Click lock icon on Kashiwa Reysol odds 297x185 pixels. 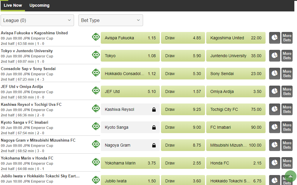click(x=154, y=109)
